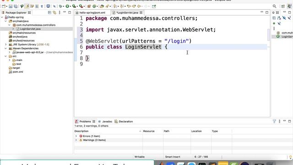Expand javaee-web-api-8.0.jar node
The width and height of the screenshot is (293, 165).
point(9,52)
